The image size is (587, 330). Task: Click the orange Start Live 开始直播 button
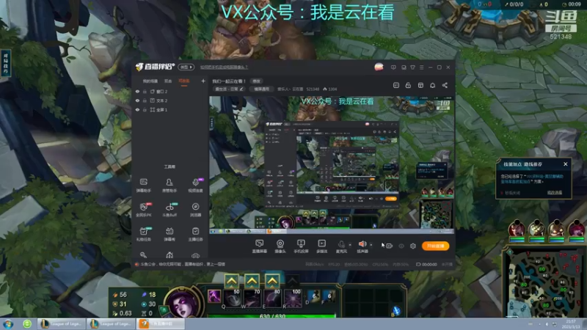tap(435, 246)
